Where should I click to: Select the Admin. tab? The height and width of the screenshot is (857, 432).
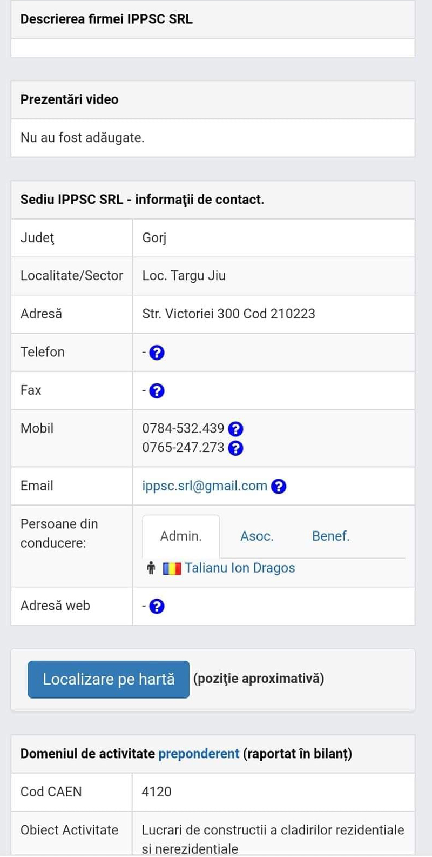click(x=181, y=536)
